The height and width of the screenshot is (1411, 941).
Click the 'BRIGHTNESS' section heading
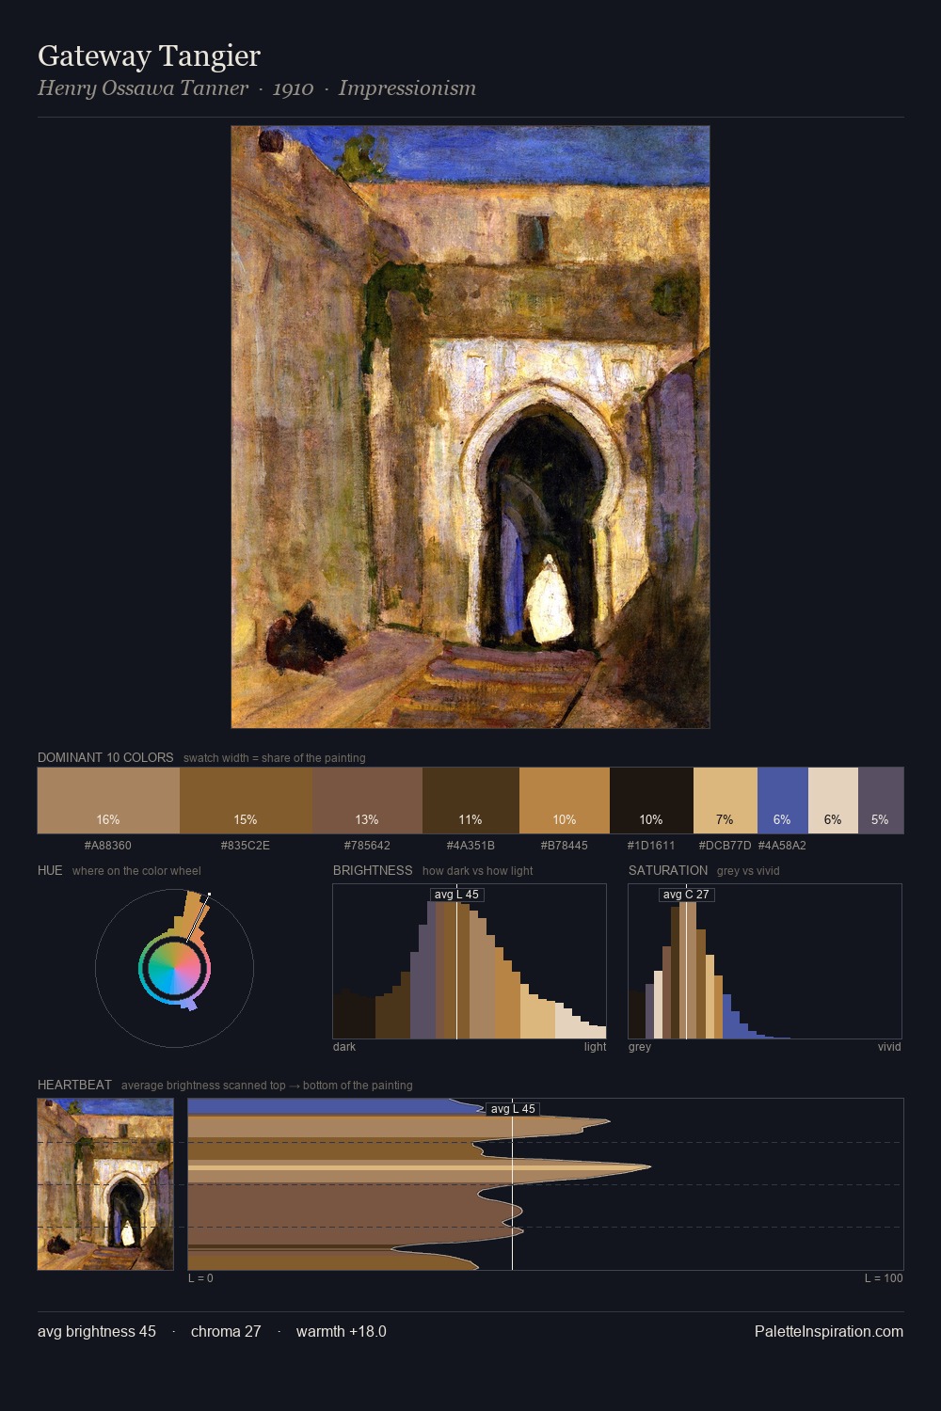[x=373, y=870]
